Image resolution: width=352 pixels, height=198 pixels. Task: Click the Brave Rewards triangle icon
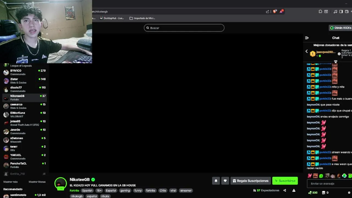click(x=282, y=11)
